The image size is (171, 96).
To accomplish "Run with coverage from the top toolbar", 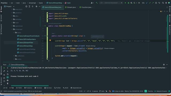I will coord(131,3).
